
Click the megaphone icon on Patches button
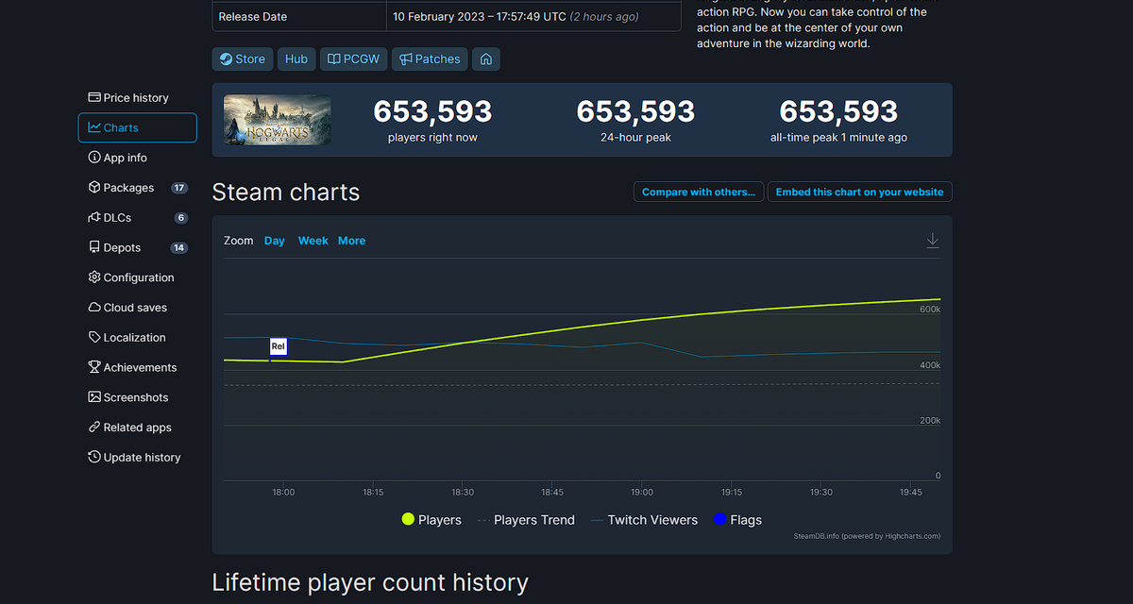coord(406,59)
